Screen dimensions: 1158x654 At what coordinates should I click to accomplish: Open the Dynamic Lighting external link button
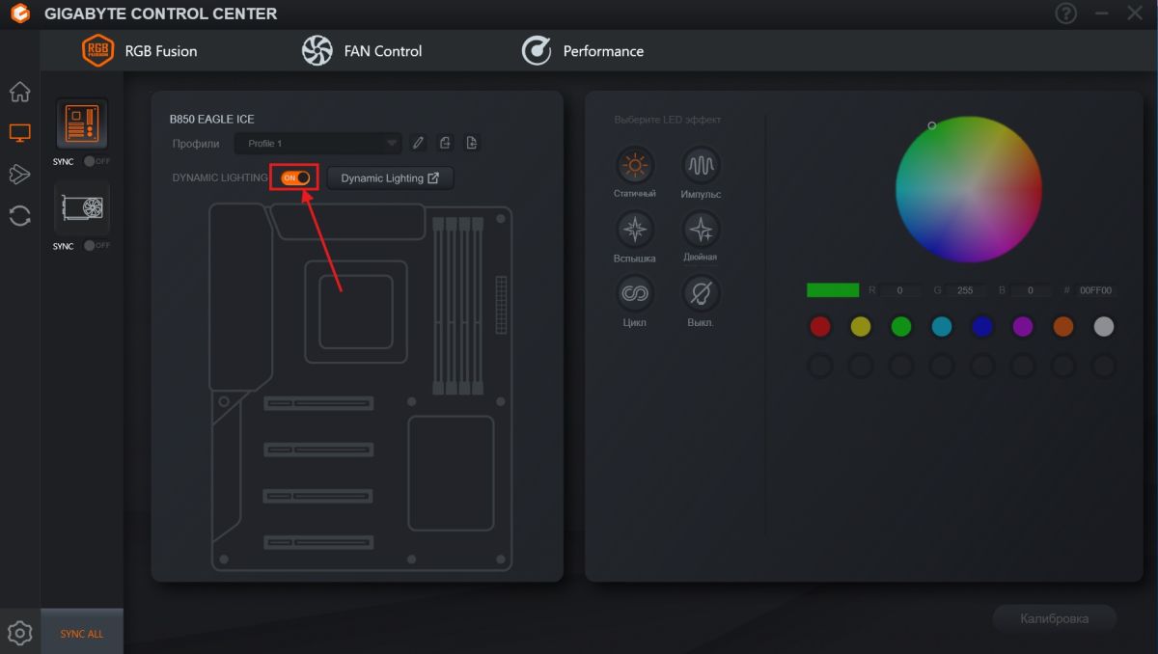[390, 178]
